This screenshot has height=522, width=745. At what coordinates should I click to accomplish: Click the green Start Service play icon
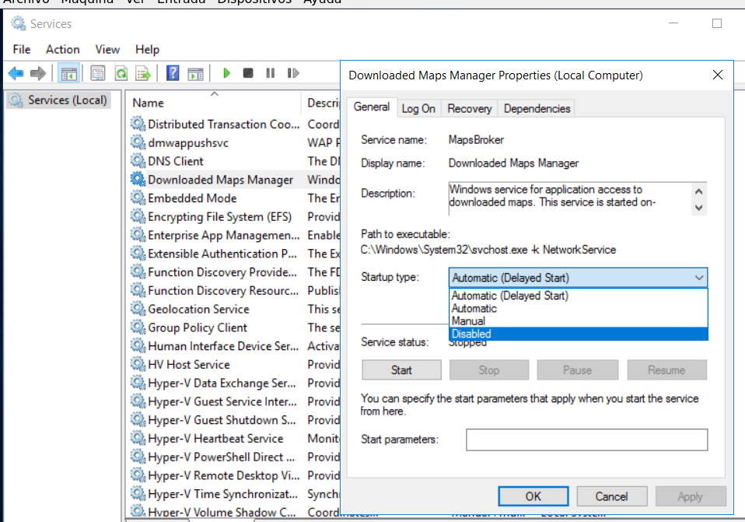point(226,73)
